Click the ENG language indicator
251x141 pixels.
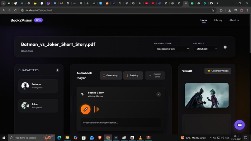click(227, 138)
